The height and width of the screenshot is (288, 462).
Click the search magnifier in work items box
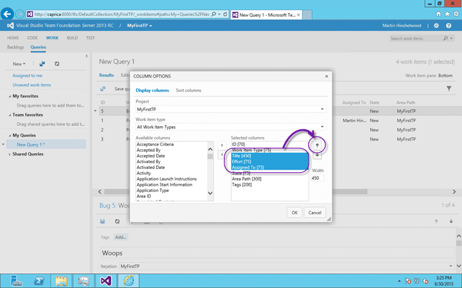pos(445,38)
